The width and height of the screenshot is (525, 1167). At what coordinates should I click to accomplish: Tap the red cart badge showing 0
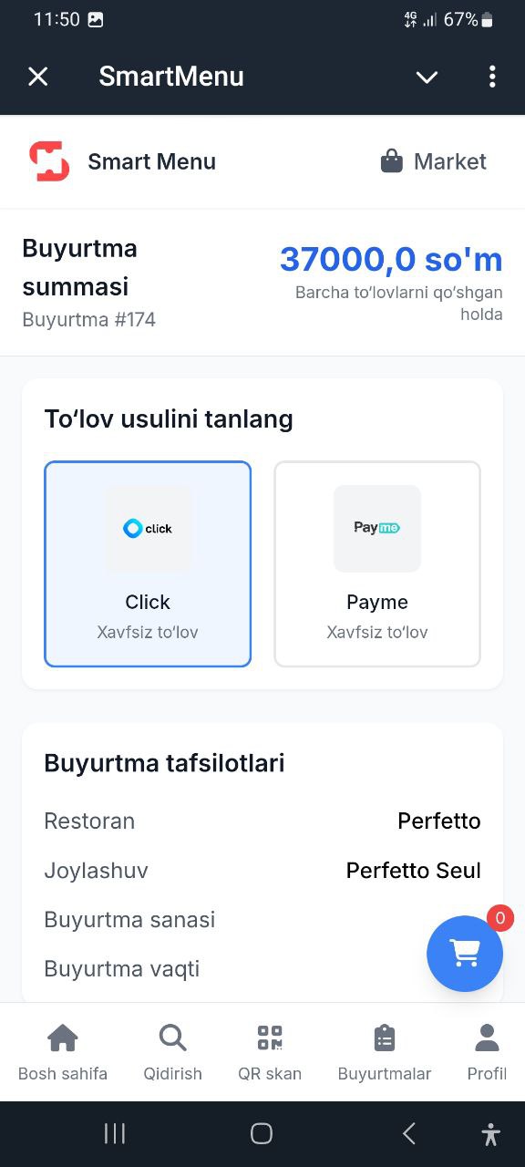pyautogui.click(x=499, y=919)
